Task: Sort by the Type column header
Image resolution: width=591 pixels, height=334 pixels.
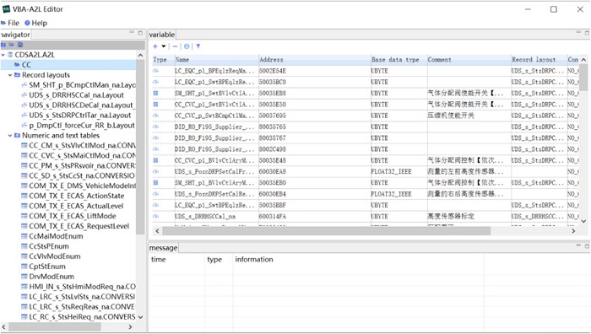Action: point(163,60)
